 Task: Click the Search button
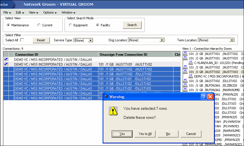132,25
